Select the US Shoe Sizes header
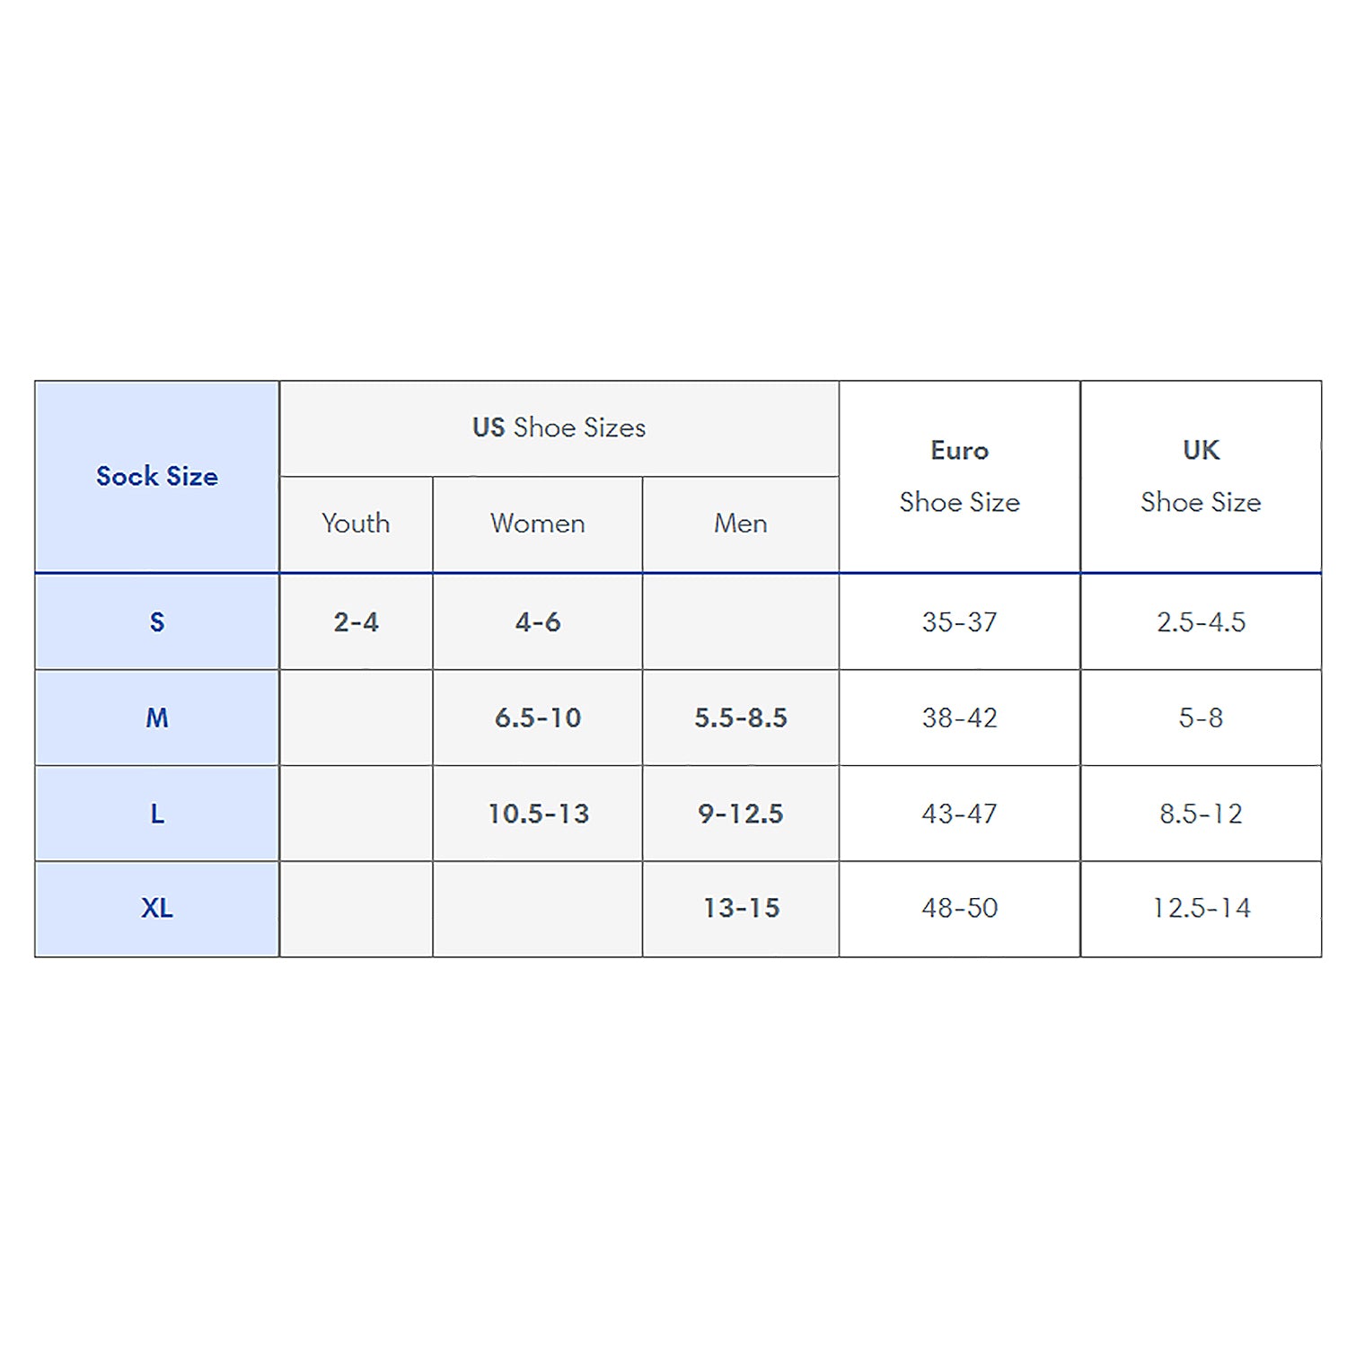Image resolution: width=1347 pixels, height=1347 pixels. 559,428
